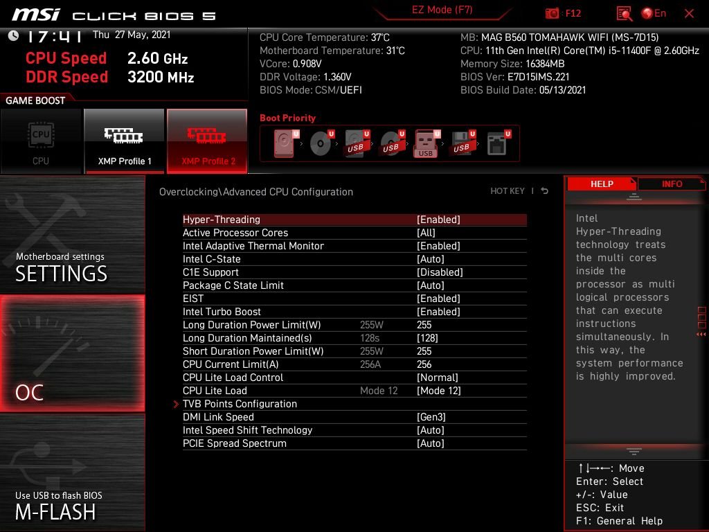Select the optical disc boot device icon

[321, 143]
